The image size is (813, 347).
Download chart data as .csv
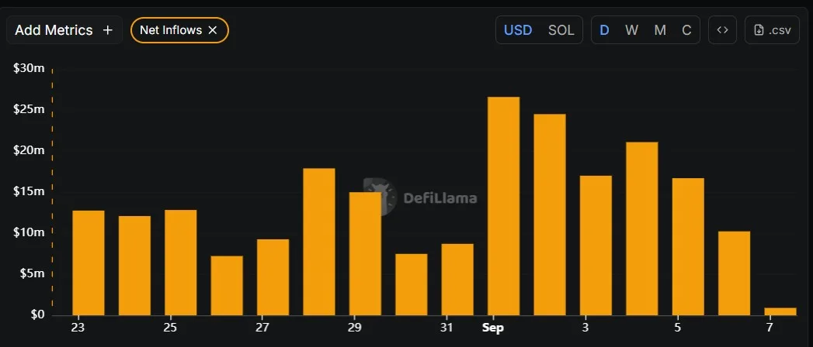tap(771, 30)
